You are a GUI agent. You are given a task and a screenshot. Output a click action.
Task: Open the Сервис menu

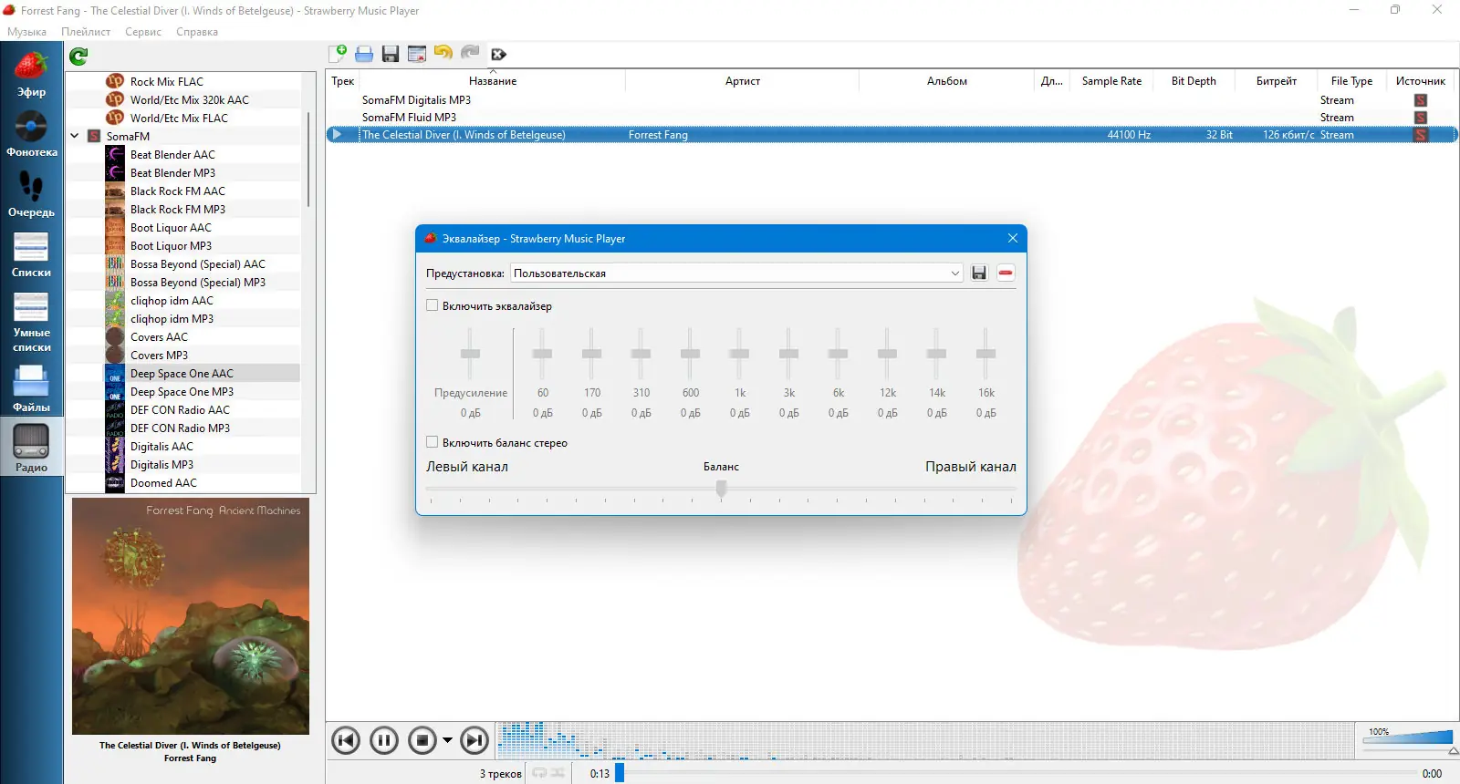pyautogui.click(x=143, y=32)
